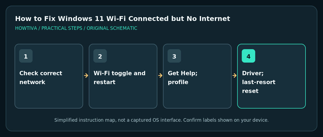Click the step 1 number badge
The width and height of the screenshot is (323, 137).
(x=26, y=56)
